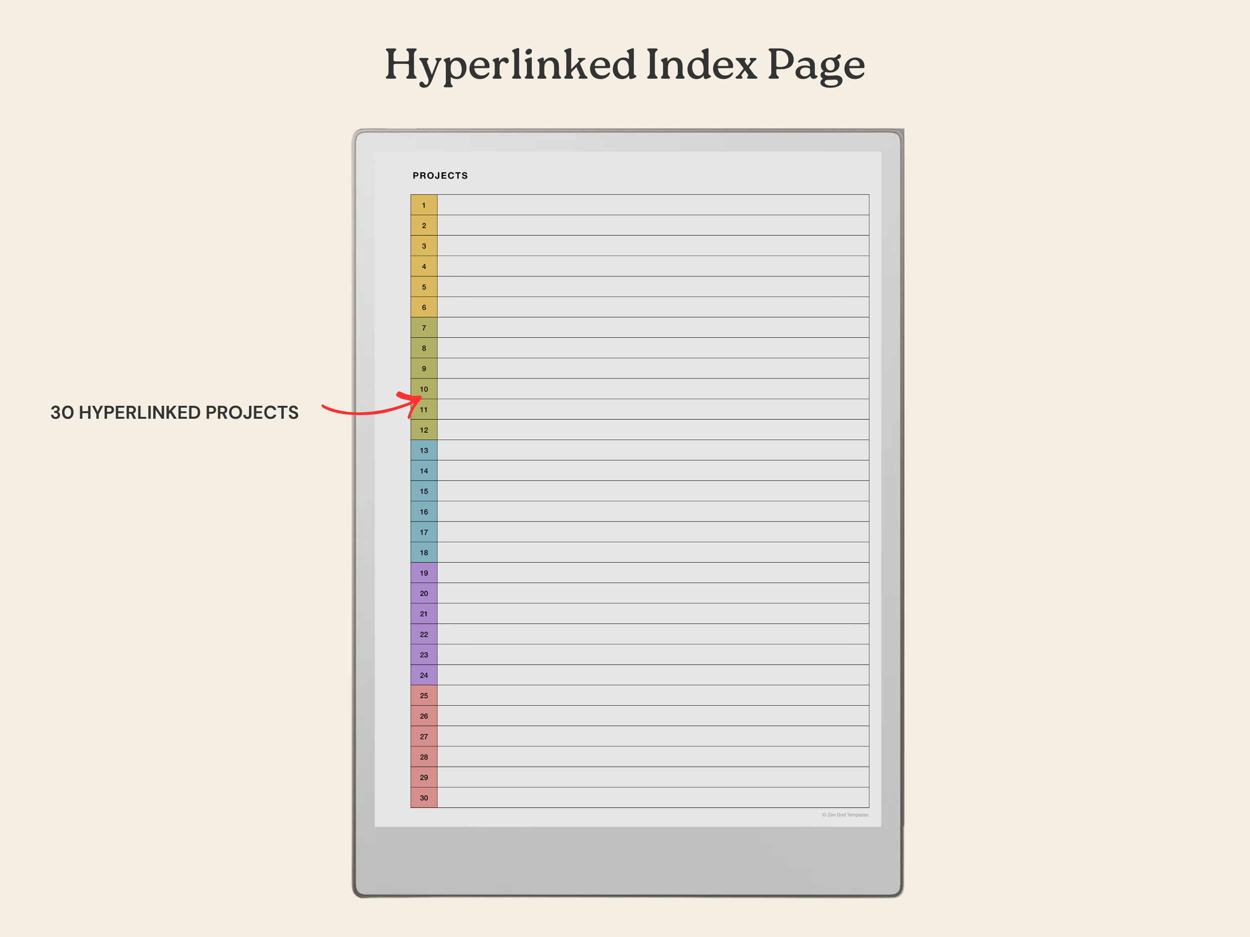Open the project 30 hyperlink cell
The width and height of the screenshot is (1250, 937).
click(424, 798)
